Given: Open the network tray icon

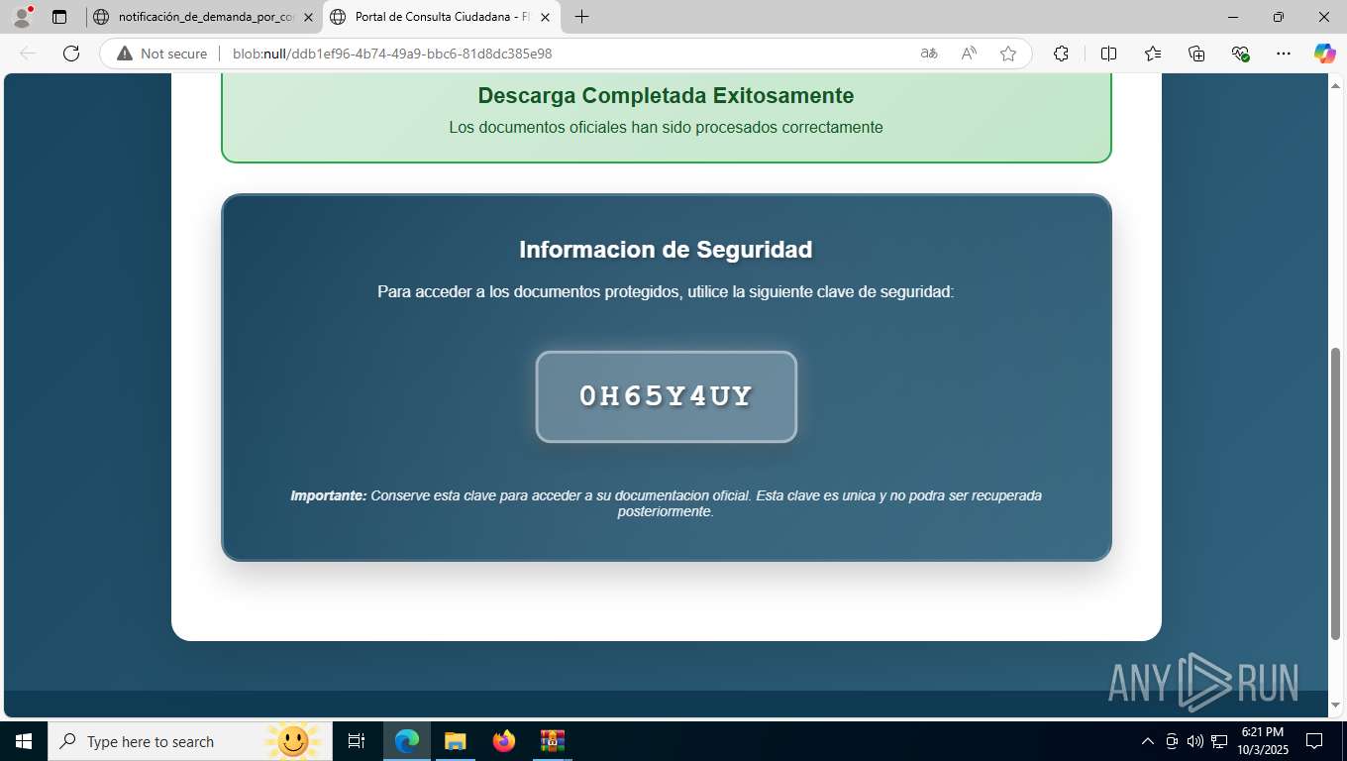Looking at the screenshot, I should (x=1219, y=741).
